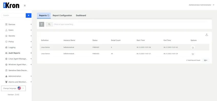Click the Detail Count value 44

112,54
